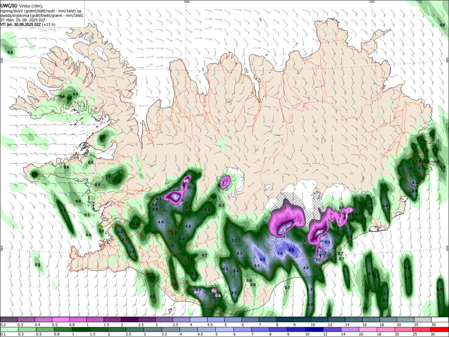This screenshot has width=449, height=337.
Task: Pick the gray-blue 3.5–4 swatch on the rain scale
Action: tap(171, 329)
